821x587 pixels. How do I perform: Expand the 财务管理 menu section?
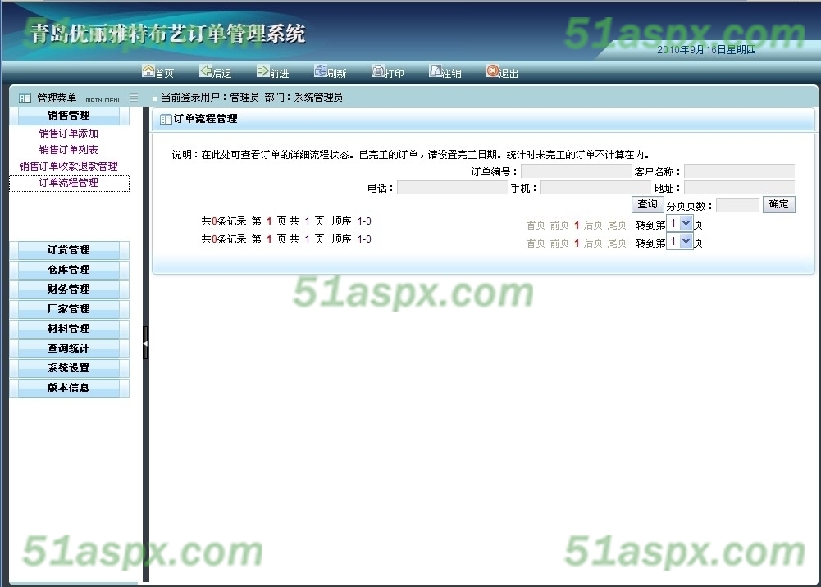(x=69, y=289)
